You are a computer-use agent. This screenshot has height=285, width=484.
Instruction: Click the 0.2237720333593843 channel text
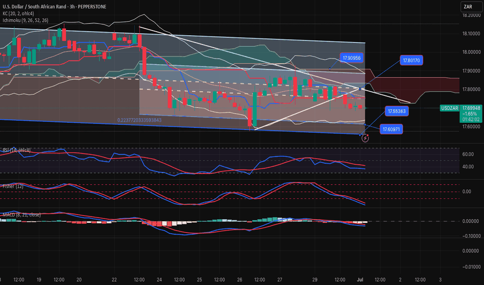click(139, 120)
